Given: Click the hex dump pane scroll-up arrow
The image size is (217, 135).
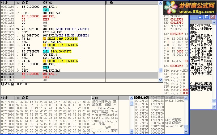Looking at the screenshot, I should coord(131,98).
